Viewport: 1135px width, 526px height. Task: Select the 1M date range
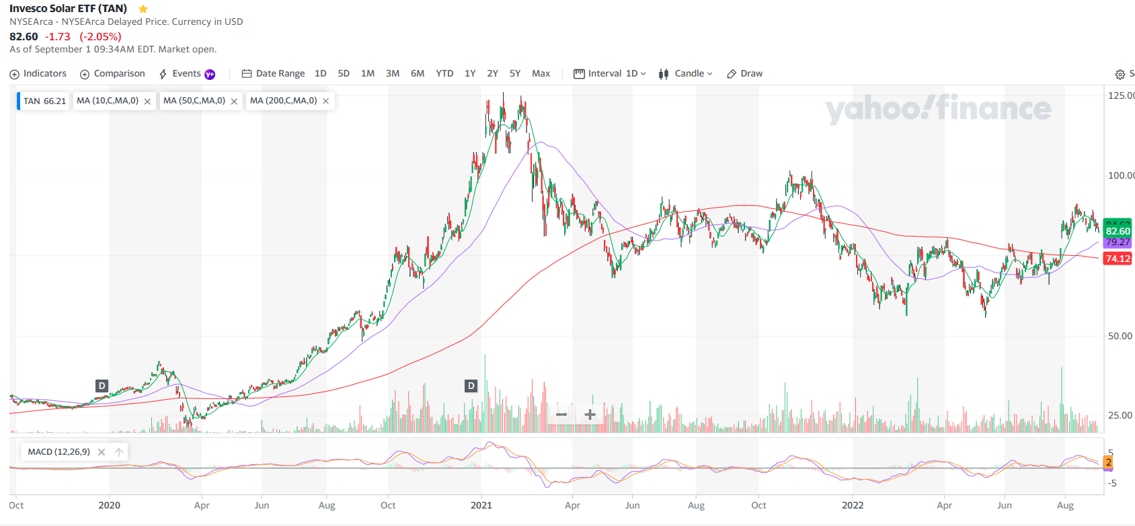point(368,74)
